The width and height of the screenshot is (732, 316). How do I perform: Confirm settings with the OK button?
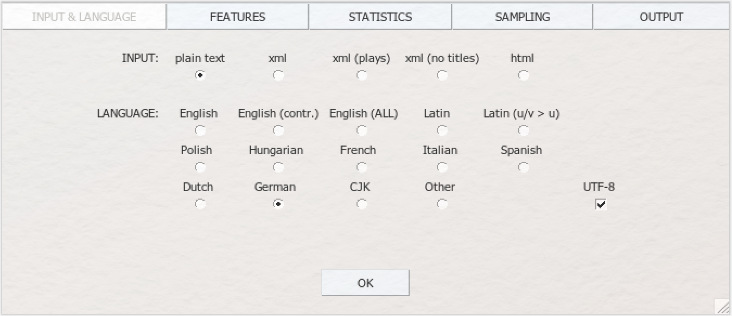[365, 283]
